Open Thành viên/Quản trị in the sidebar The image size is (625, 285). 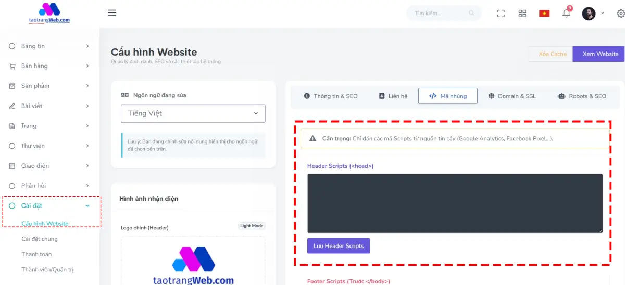click(47, 269)
